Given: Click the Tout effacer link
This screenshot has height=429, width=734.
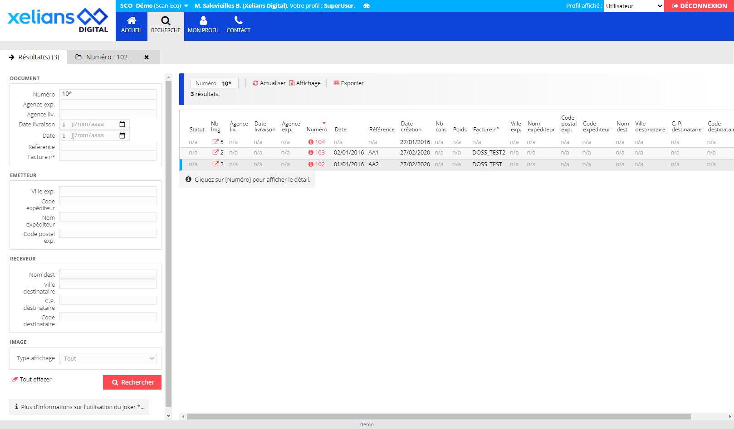Looking at the screenshot, I should (32, 380).
